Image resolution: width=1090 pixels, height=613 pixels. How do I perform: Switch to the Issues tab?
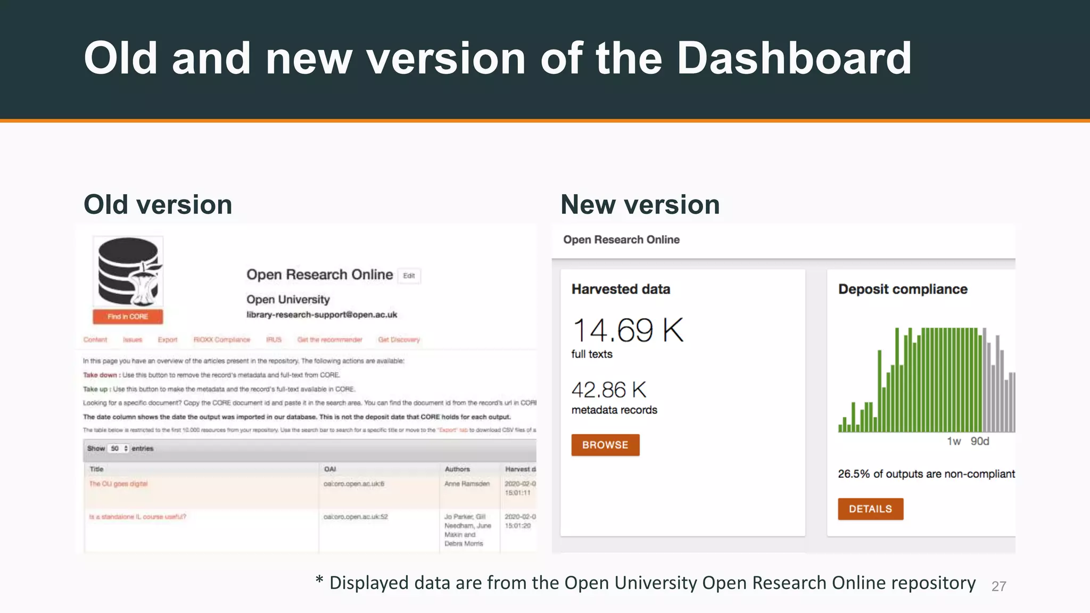click(133, 339)
